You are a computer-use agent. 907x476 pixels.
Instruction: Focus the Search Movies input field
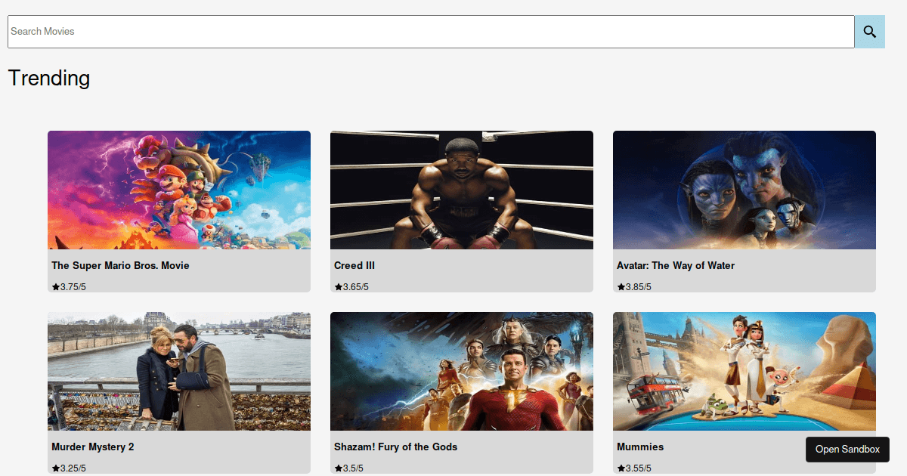coord(431,32)
